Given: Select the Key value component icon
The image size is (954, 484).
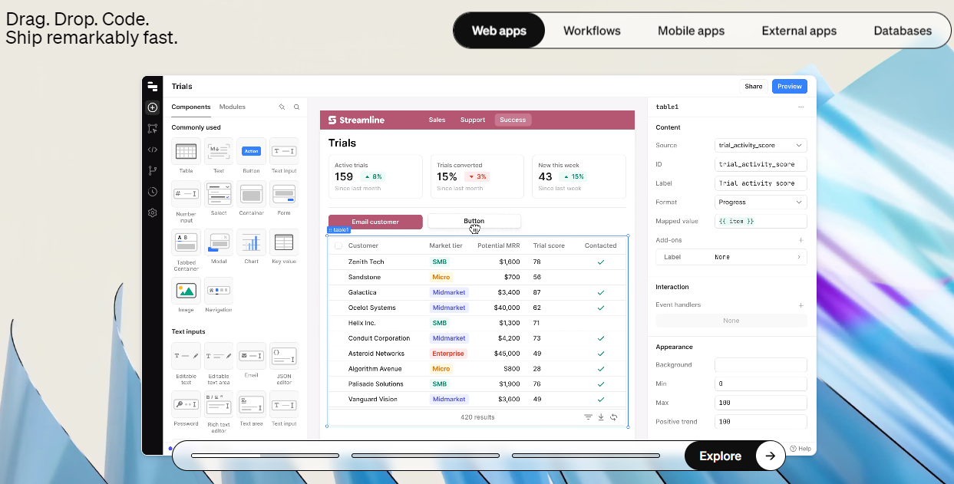Looking at the screenshot, I should [284, 242].
